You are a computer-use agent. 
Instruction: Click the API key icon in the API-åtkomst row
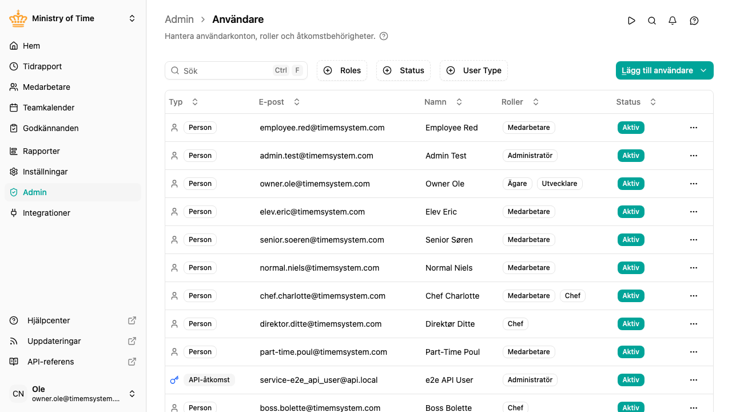point(174,380)
